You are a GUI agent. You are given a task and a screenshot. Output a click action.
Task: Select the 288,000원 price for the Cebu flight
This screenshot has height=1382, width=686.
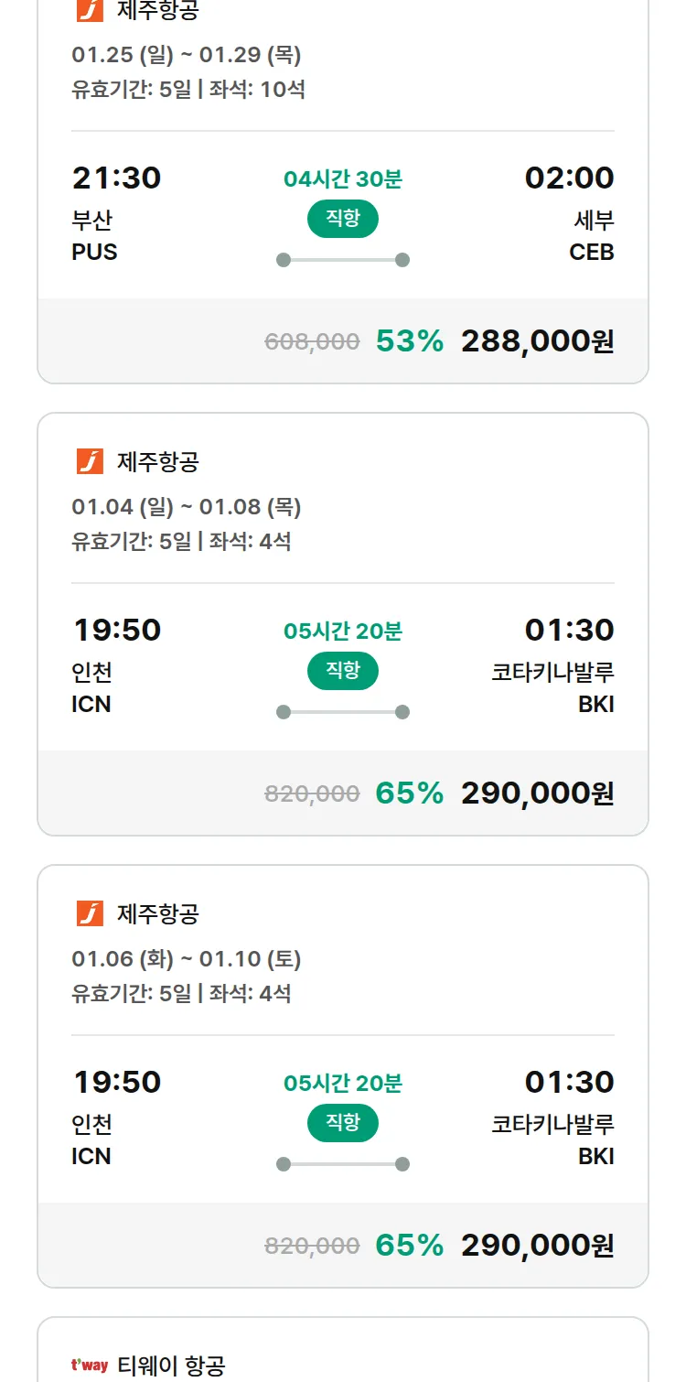[537, 341]
